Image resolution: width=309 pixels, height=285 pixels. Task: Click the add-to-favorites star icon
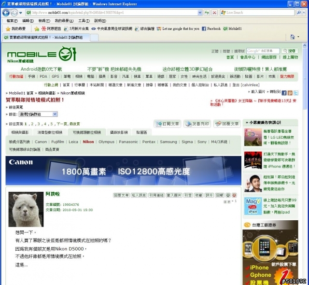pos(37,29)
